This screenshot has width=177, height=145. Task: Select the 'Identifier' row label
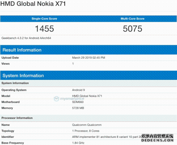pos(8,137)
